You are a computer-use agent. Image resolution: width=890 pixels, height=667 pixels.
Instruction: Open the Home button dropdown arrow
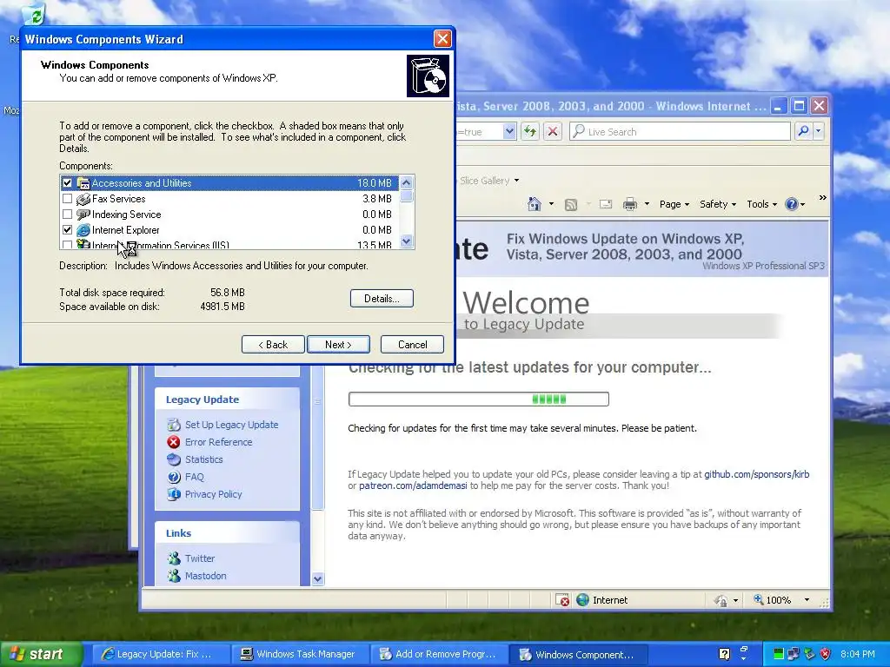(551, 204)
